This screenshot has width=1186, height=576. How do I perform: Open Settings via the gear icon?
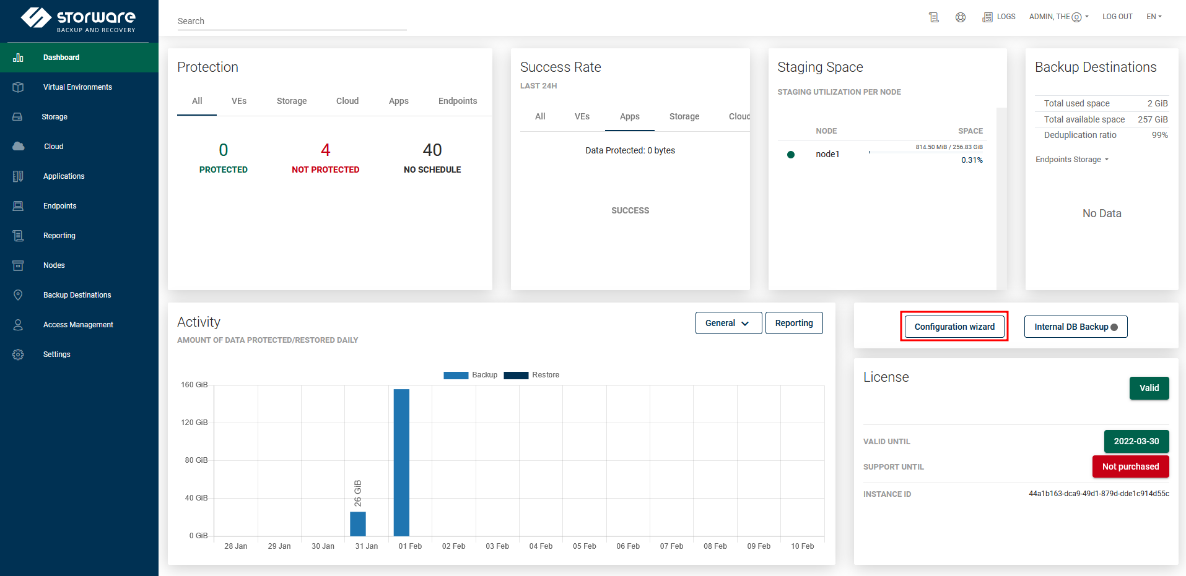18,355
